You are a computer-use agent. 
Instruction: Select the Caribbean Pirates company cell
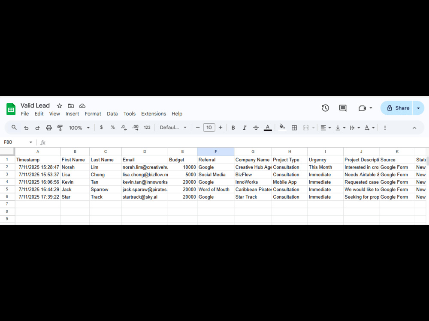(253, 190)
